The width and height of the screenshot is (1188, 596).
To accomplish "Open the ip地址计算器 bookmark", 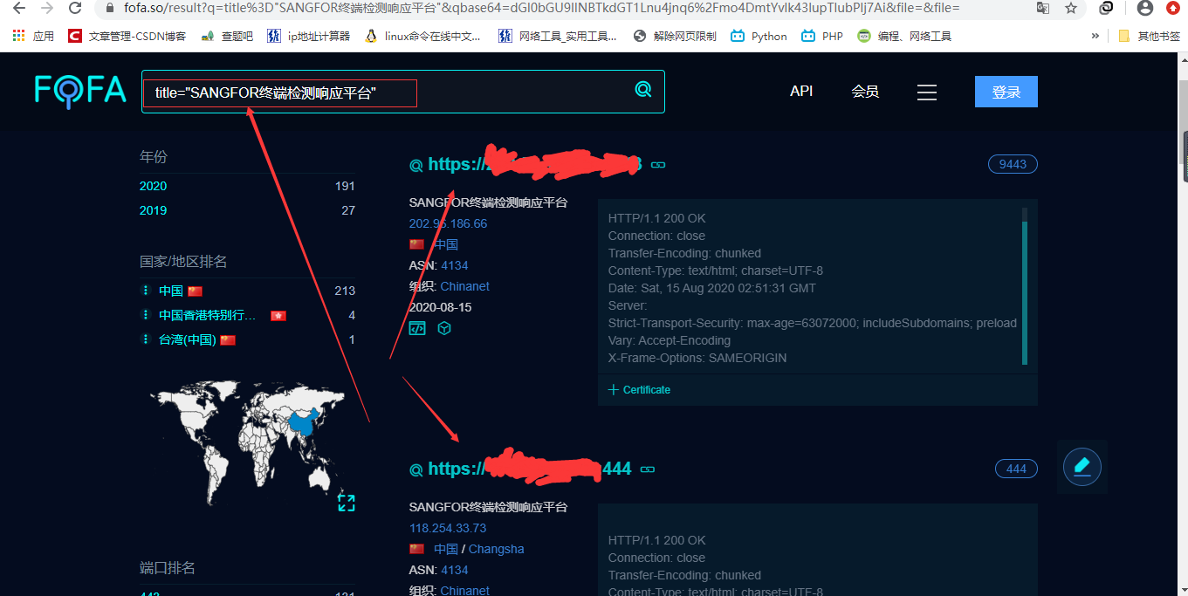I will 309,36.
